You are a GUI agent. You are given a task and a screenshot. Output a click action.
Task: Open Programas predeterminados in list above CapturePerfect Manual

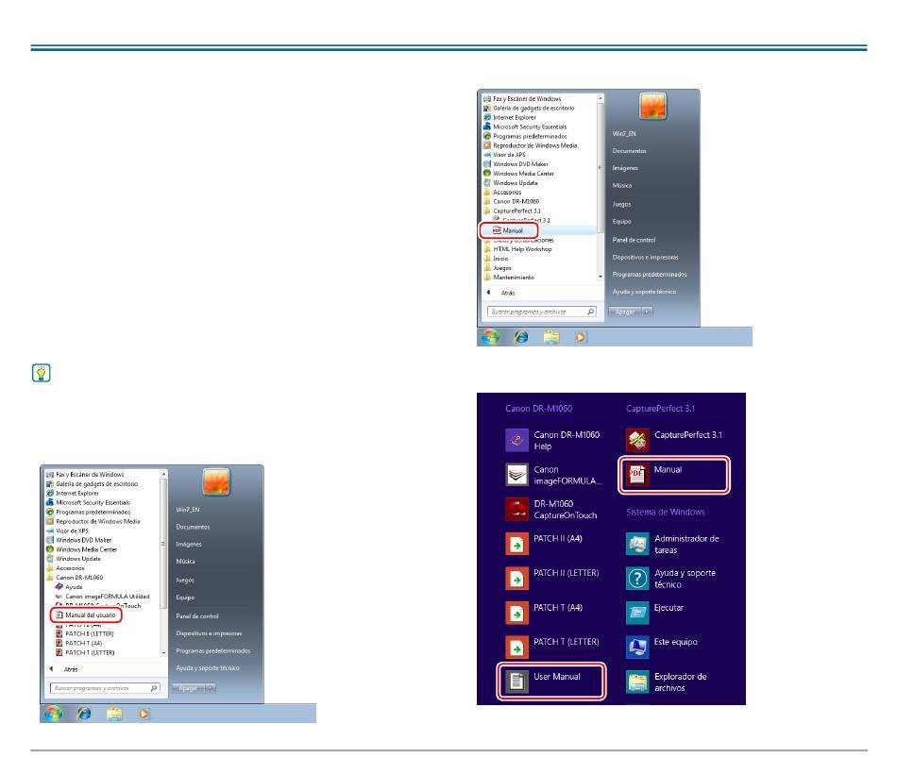pyautogui.click(x=525, y=136)
